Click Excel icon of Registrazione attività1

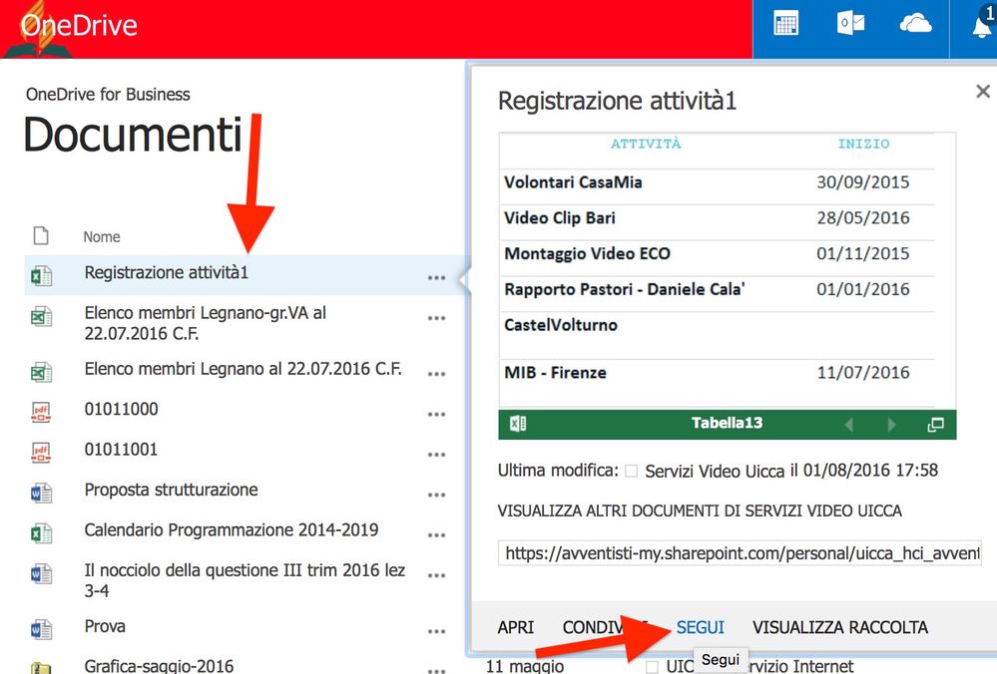[x=42, y=276]
